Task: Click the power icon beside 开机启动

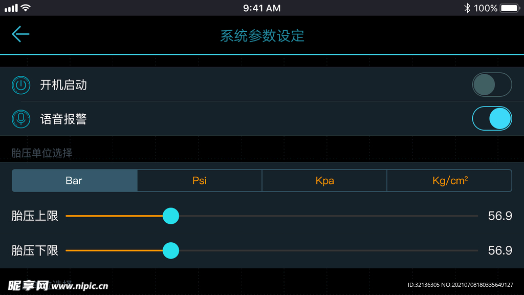Action: click(21, 85)
